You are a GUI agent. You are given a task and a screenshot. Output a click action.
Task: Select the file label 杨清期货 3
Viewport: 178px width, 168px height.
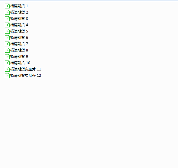click(19, 19)
